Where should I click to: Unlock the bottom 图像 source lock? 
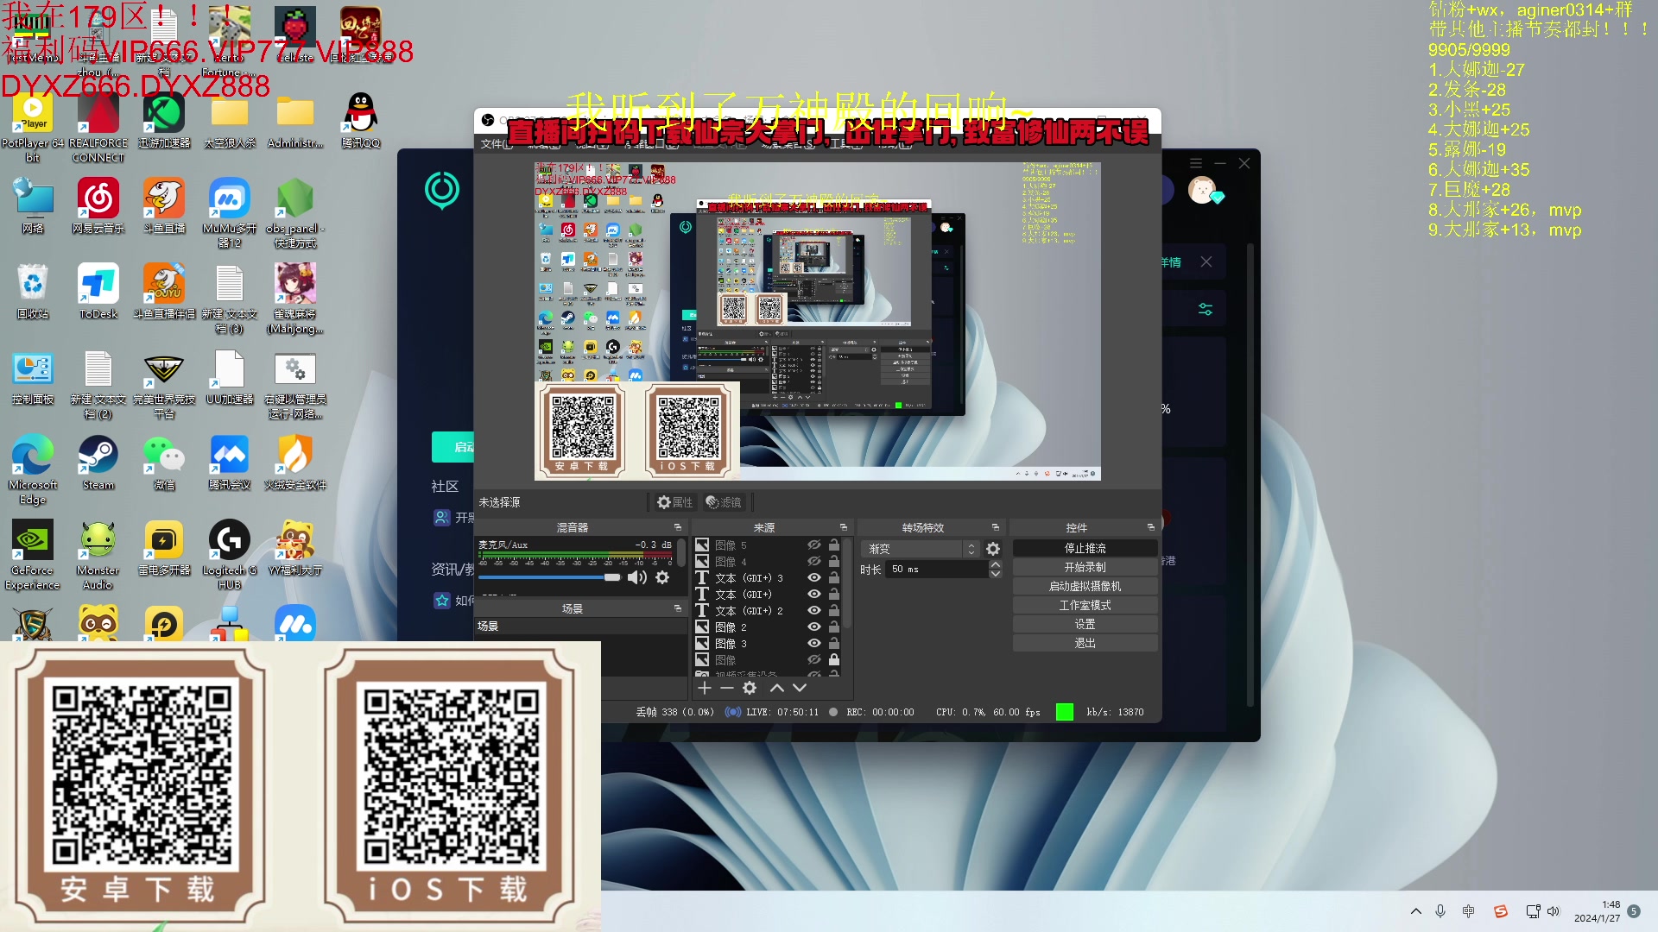coord(834,660)
